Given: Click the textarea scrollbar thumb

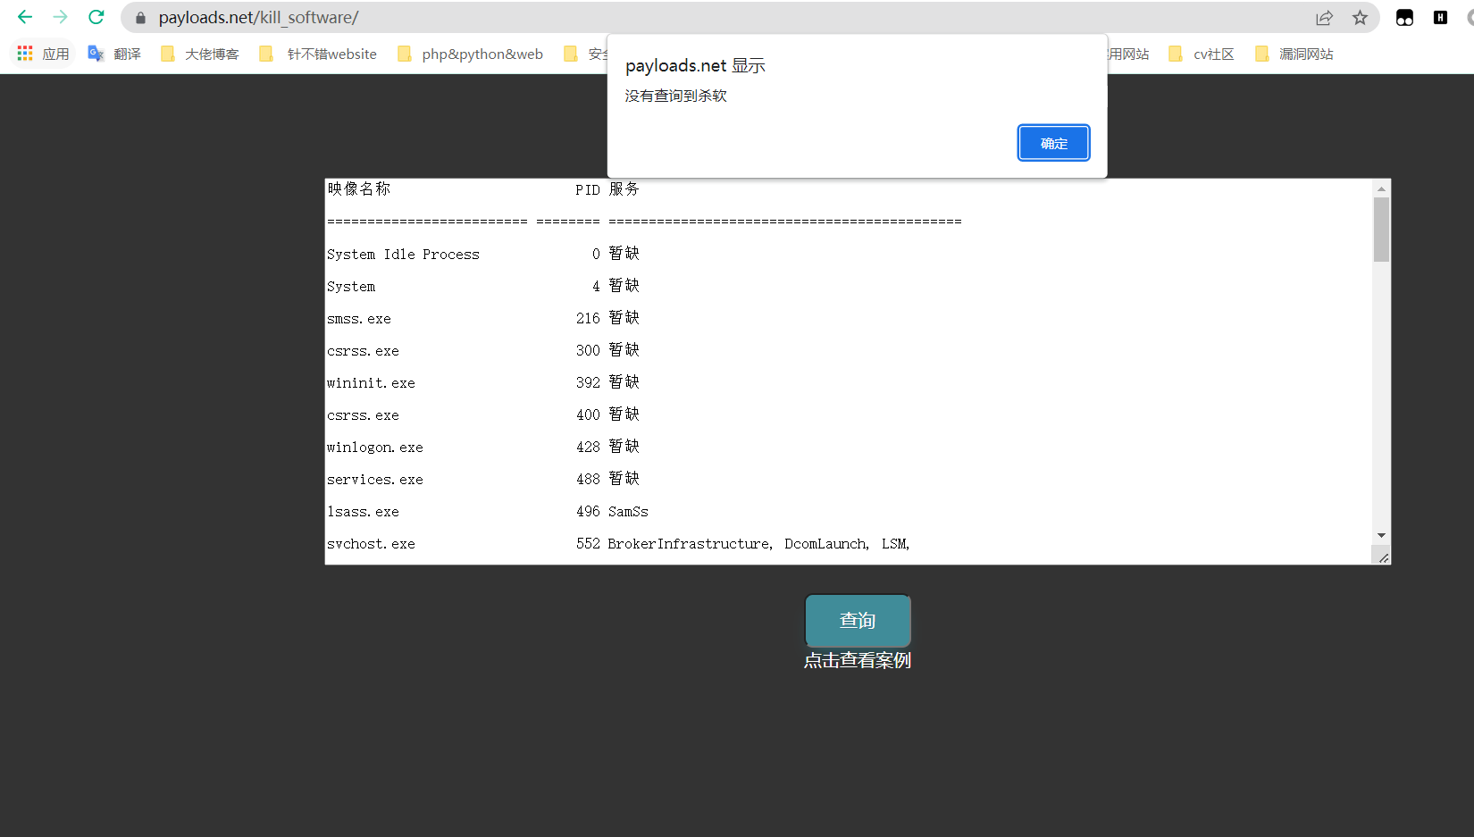Looking at the screenshot, I should (x=1381, y=230).
